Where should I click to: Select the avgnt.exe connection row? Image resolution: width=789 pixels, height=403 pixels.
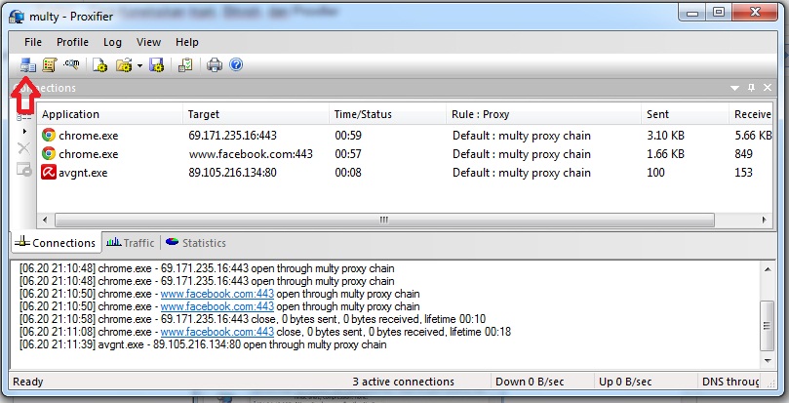click(405, 173)
